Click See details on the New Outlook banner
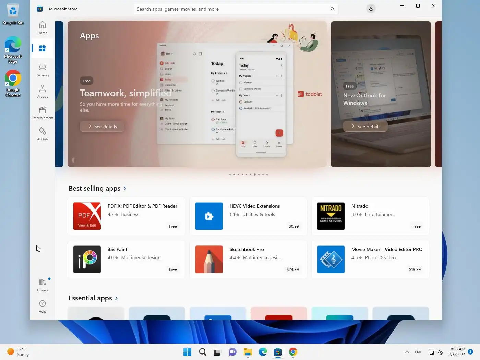480x360 pixels. tap(365, 127)
